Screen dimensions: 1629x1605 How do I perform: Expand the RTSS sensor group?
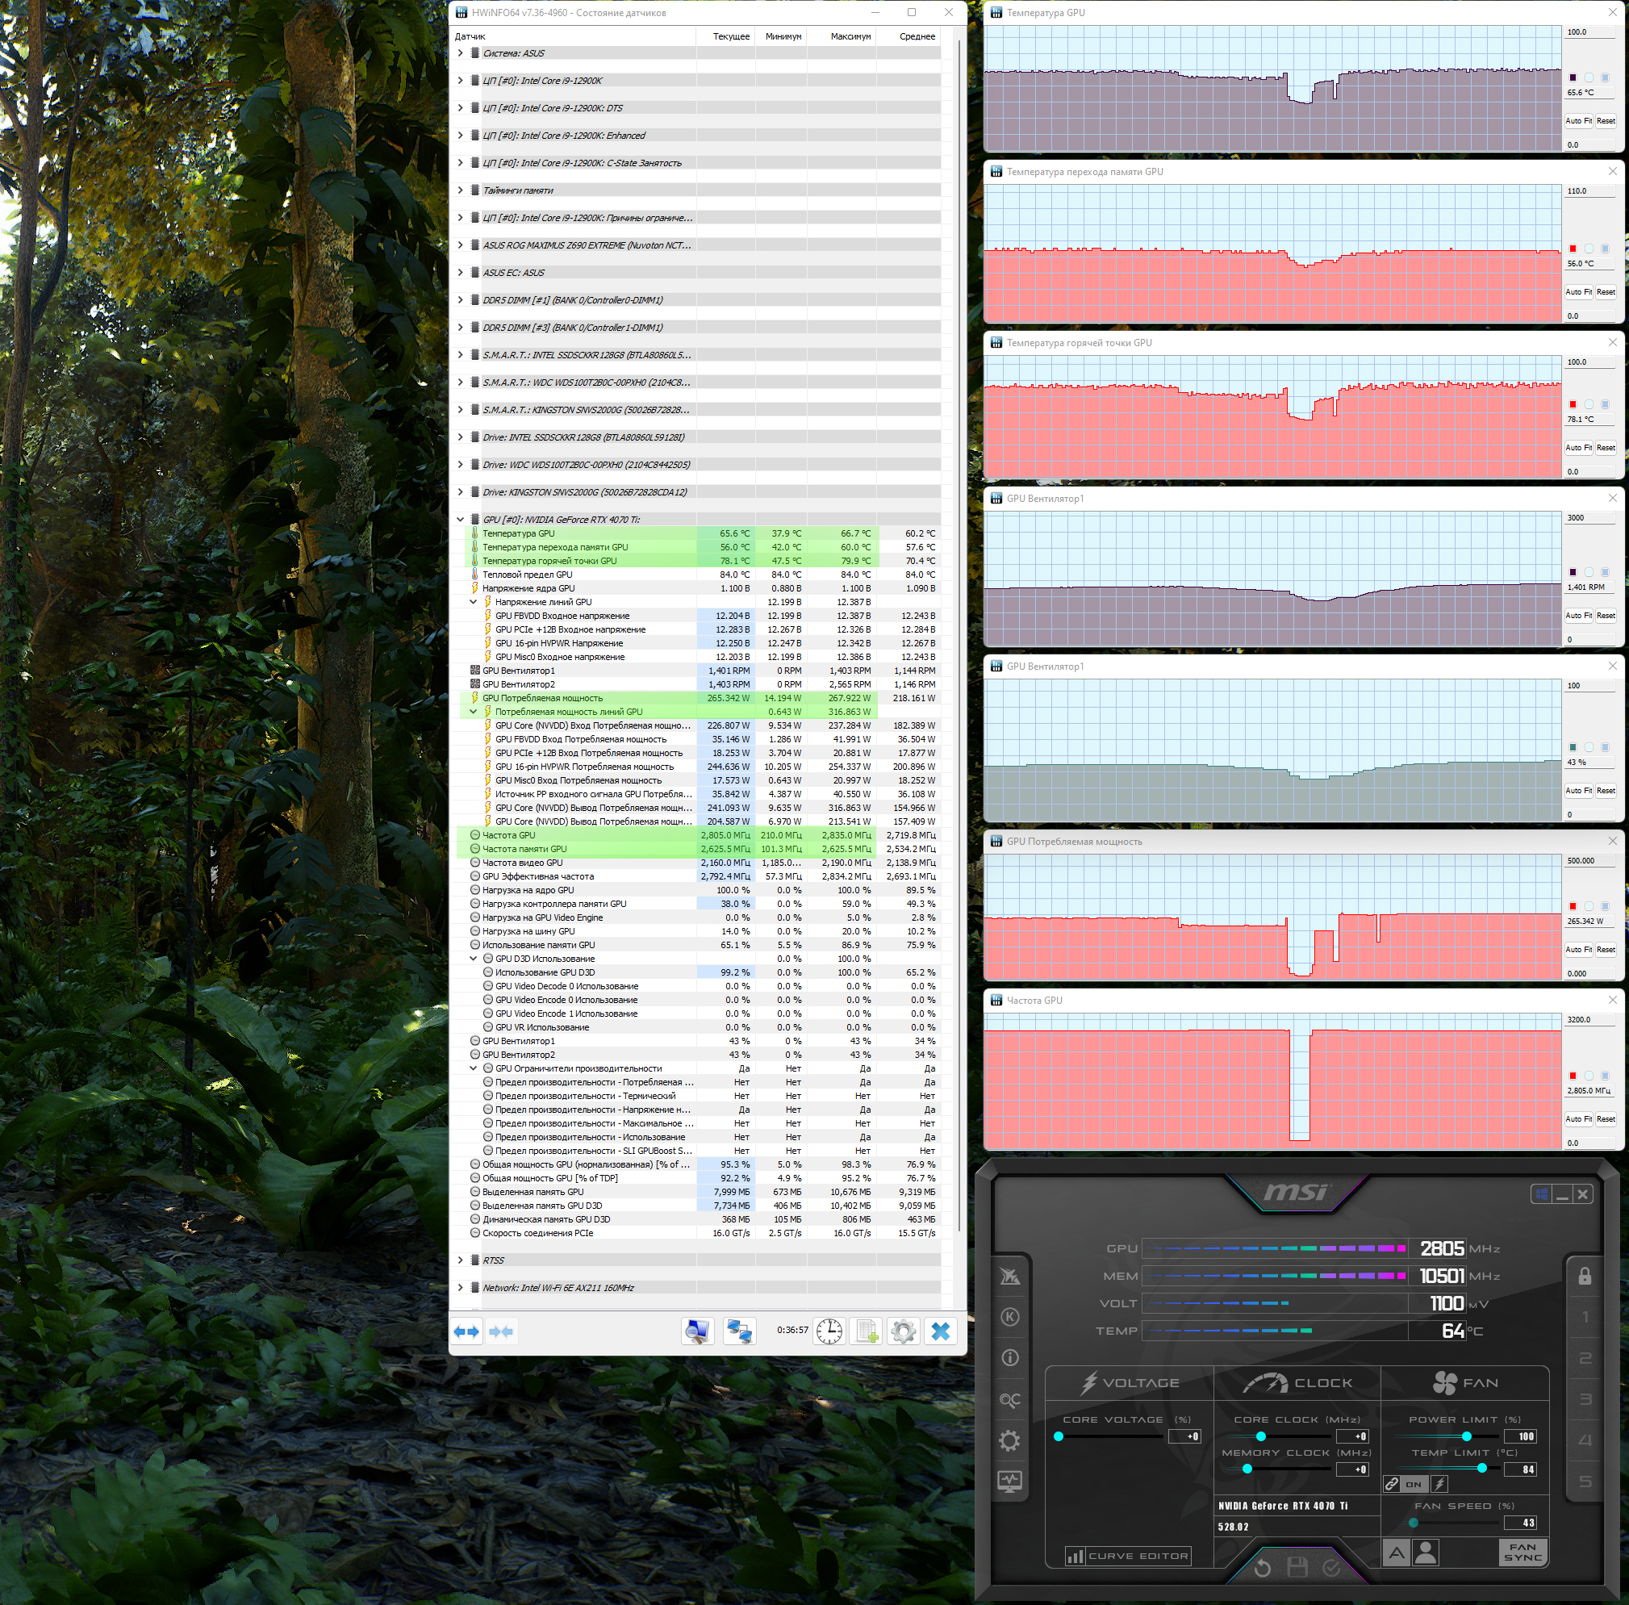click(460, 1260)
